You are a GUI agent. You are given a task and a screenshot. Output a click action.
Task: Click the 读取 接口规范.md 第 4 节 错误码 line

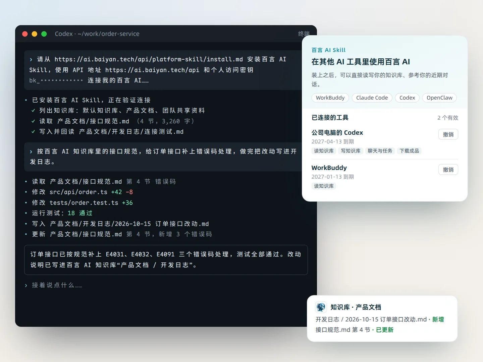pyautogui.click(x=101, y=182)
